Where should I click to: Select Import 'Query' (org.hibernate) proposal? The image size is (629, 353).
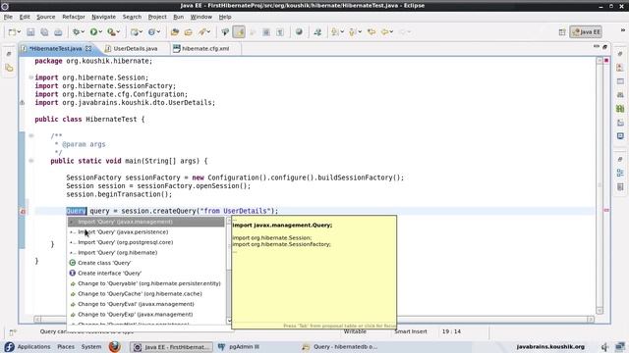click(145, 253)
